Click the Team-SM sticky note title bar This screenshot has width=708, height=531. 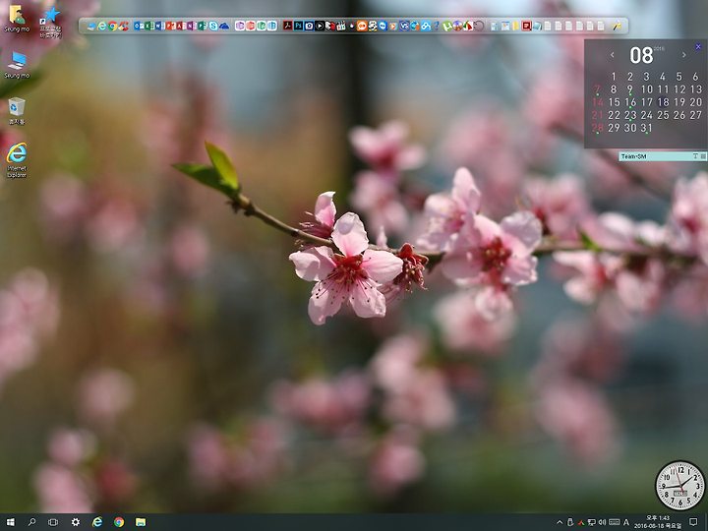pyautogui.click(x=663, y=156)
